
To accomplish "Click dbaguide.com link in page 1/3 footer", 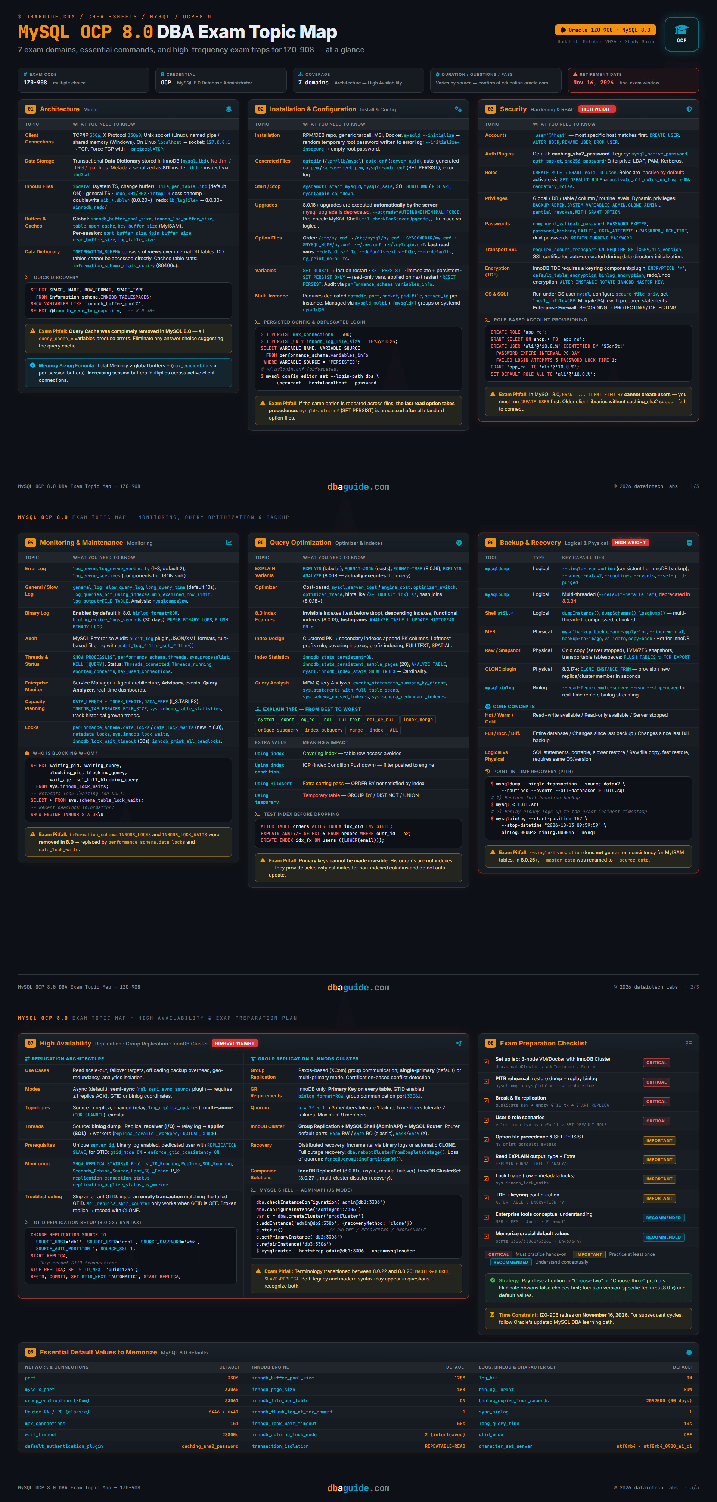I will (x=358, y=487).
